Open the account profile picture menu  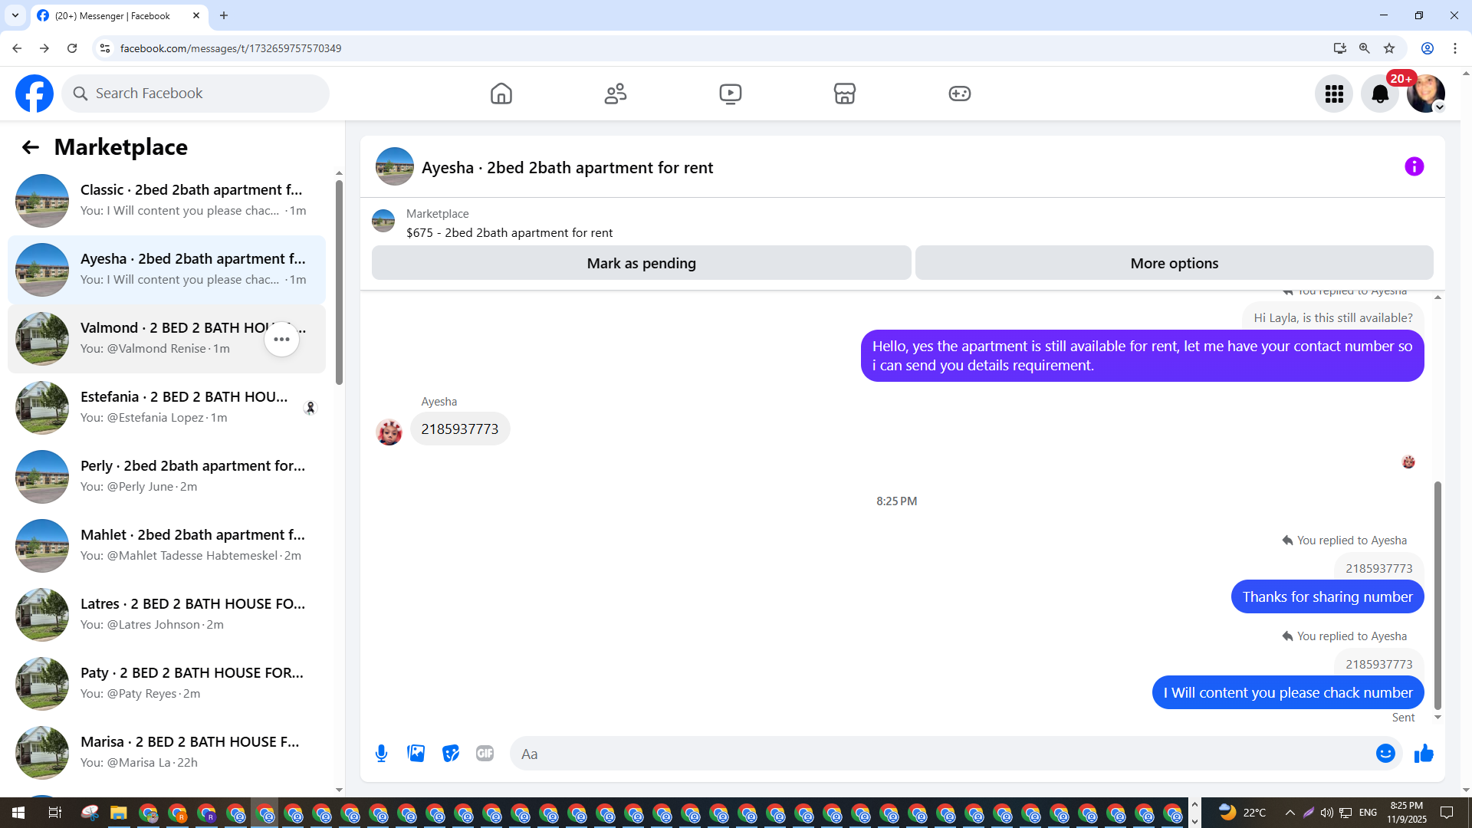(1426, 94)
